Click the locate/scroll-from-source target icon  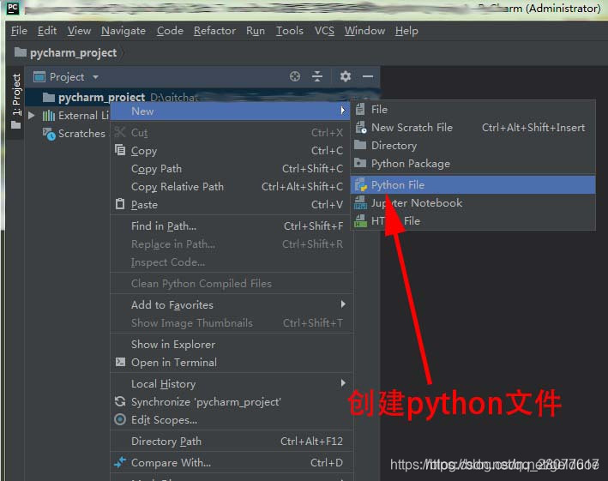point(295,76)
